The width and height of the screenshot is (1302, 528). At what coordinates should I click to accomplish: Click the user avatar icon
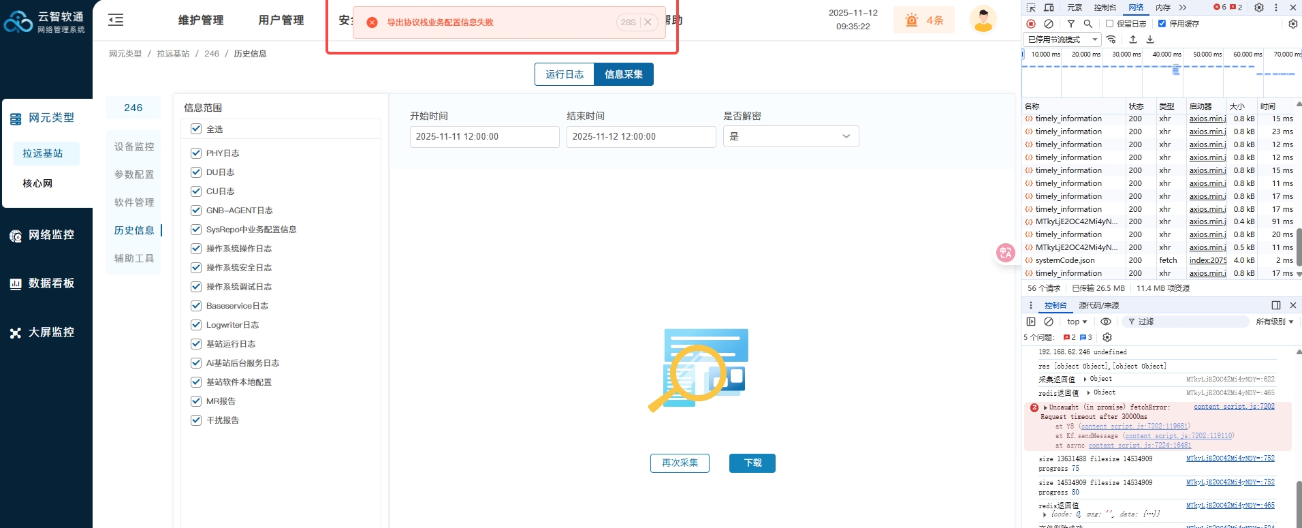coord(983,20)
